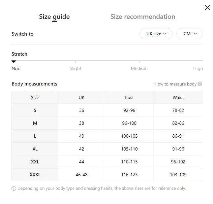Select the XXXL size row
Image resolution: width=213 pixels, height=204 pixels.
tap(107, 175)
